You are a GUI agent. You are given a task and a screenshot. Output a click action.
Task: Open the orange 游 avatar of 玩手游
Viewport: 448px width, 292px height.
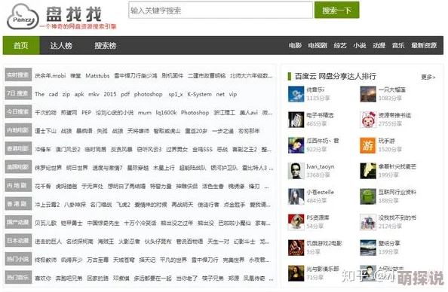click(368, 145)
